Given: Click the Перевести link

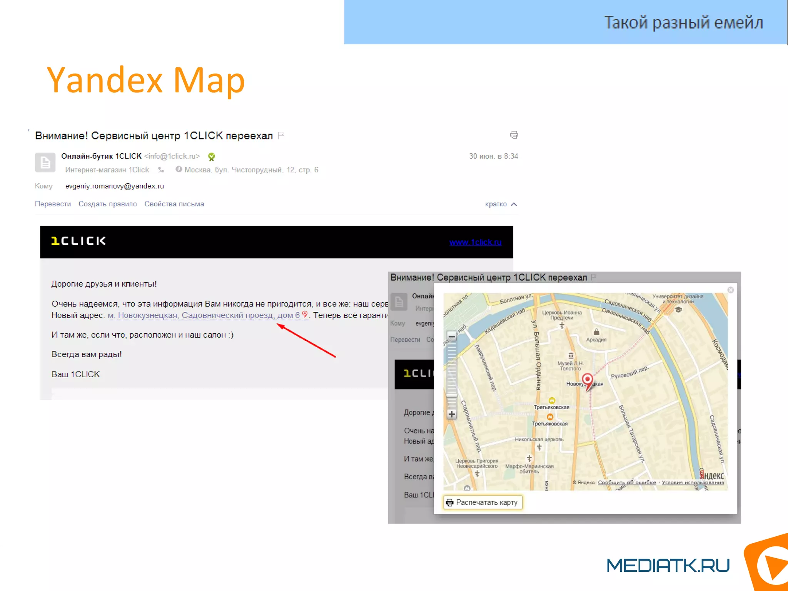Looking at the screenshot, I should point(53,204).
